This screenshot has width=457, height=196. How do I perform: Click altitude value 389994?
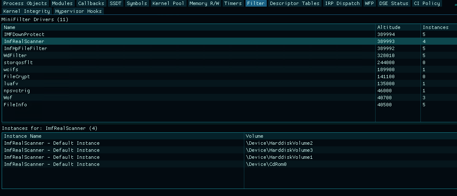[386, 34]
